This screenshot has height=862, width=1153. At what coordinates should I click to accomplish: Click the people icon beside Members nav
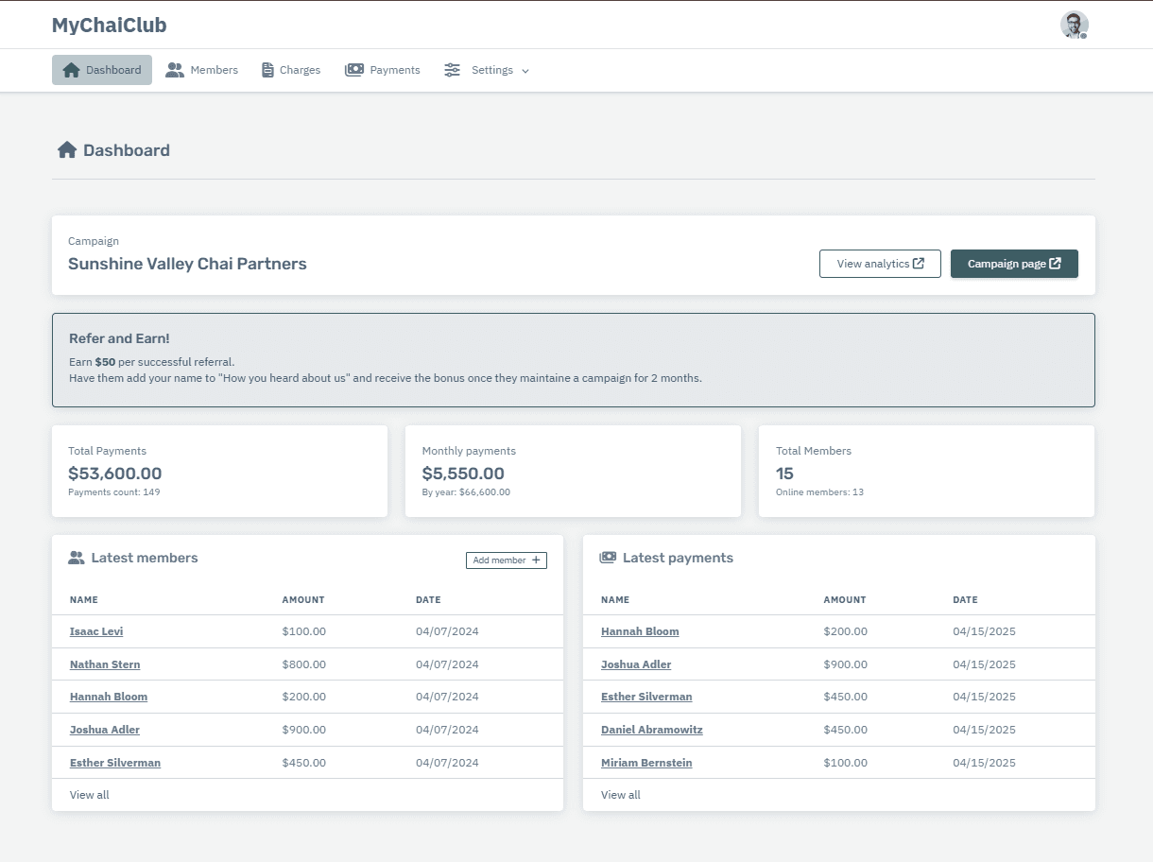(175, 70)
